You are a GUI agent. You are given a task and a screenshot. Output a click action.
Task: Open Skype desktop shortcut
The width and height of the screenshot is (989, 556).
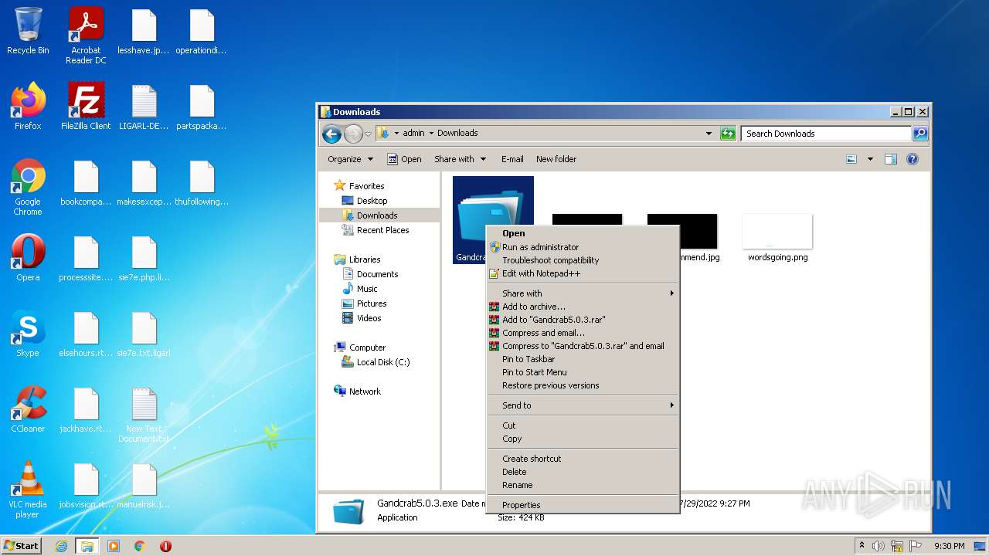point(28,334)
